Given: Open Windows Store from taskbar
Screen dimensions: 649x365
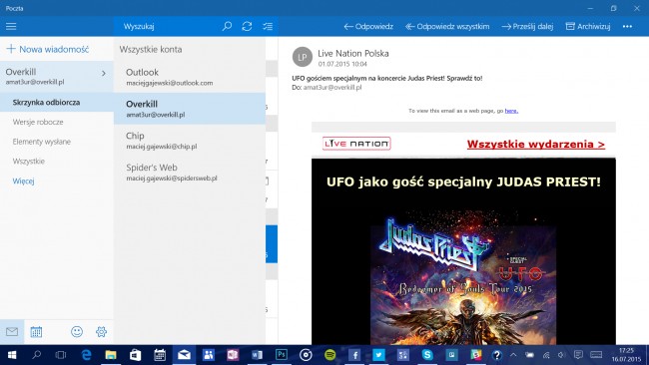Looking at the screenshot, I should coord(135,355).
